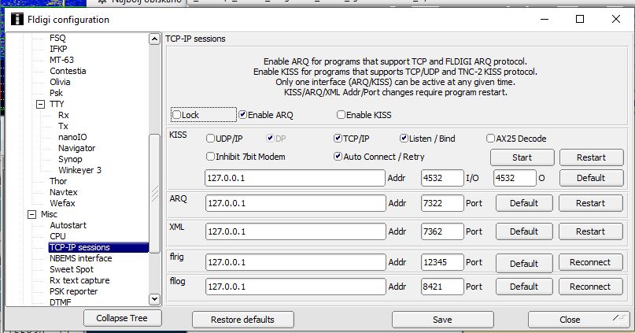Click the XML port 7362 field
635x333 pixels.
coord(442,231)
